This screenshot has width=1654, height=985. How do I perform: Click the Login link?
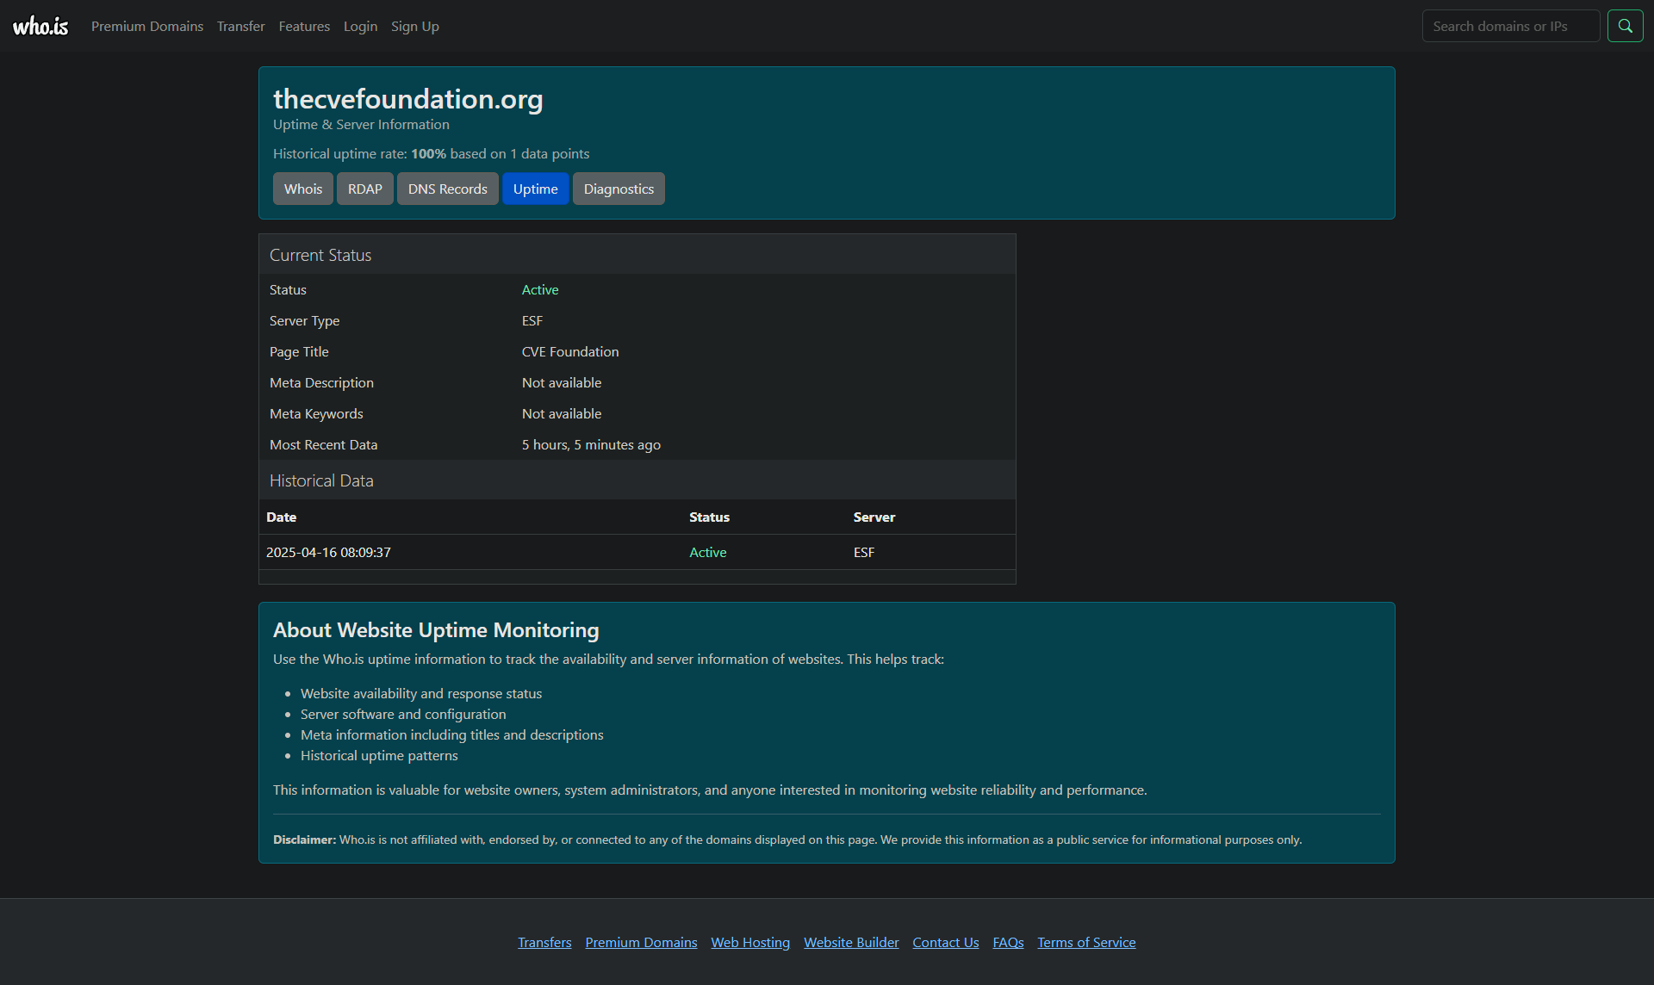360,26
